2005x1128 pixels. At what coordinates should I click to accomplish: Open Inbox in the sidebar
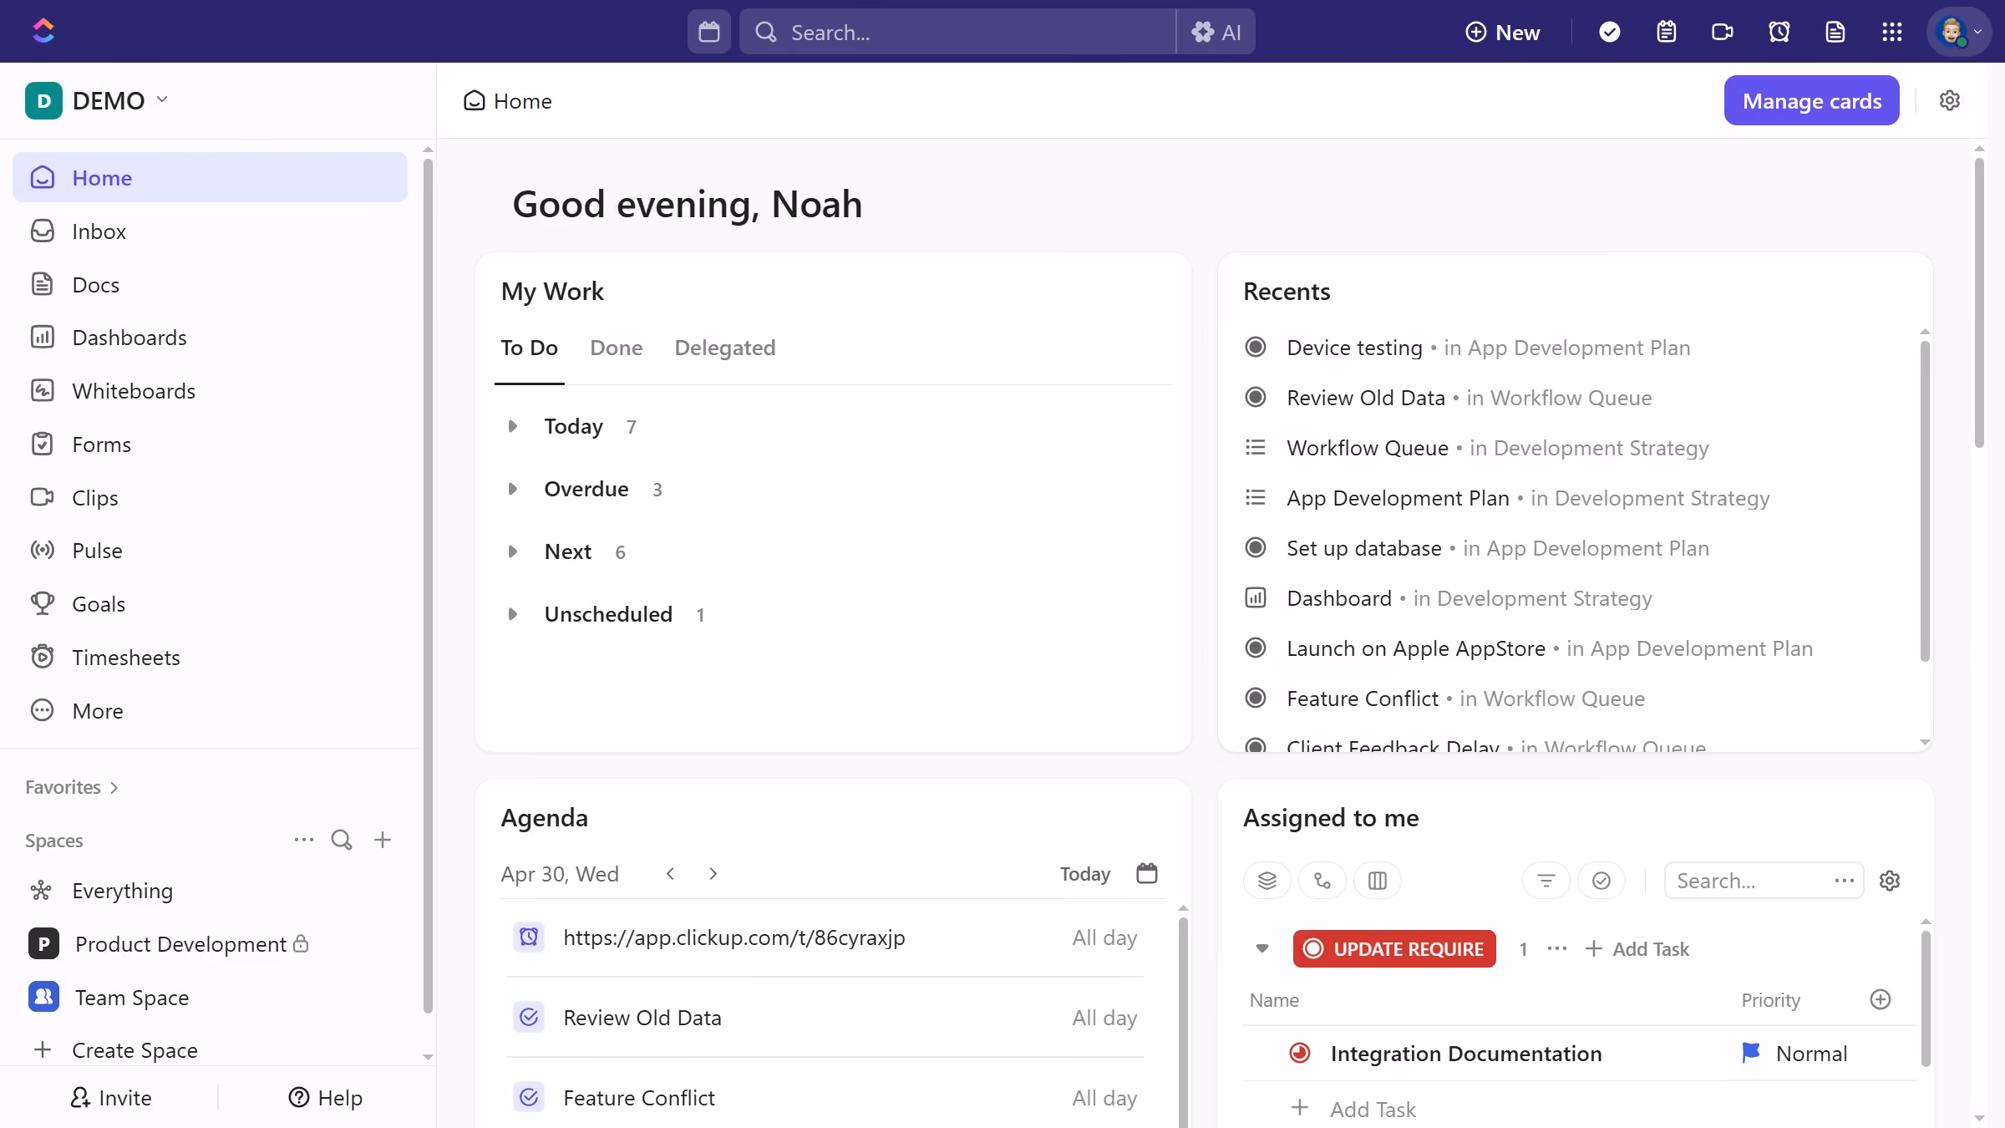(x=210, y=231)
